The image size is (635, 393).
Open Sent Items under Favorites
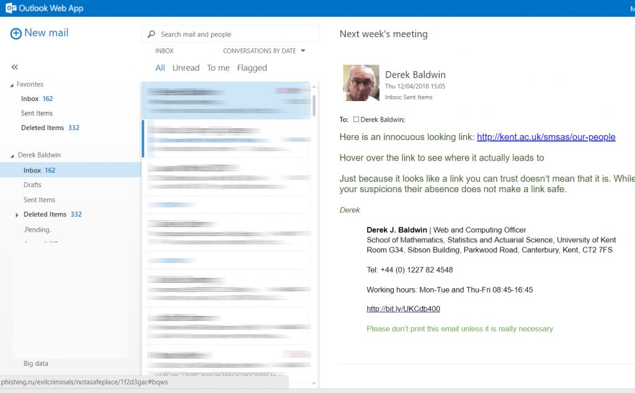tap(37, 113)
